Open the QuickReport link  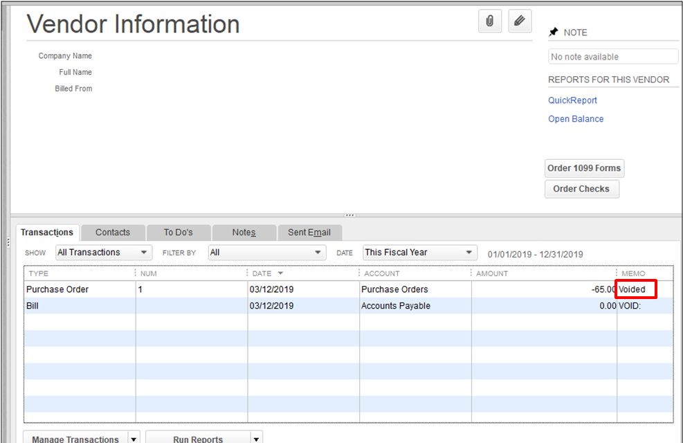pos(572,100)
